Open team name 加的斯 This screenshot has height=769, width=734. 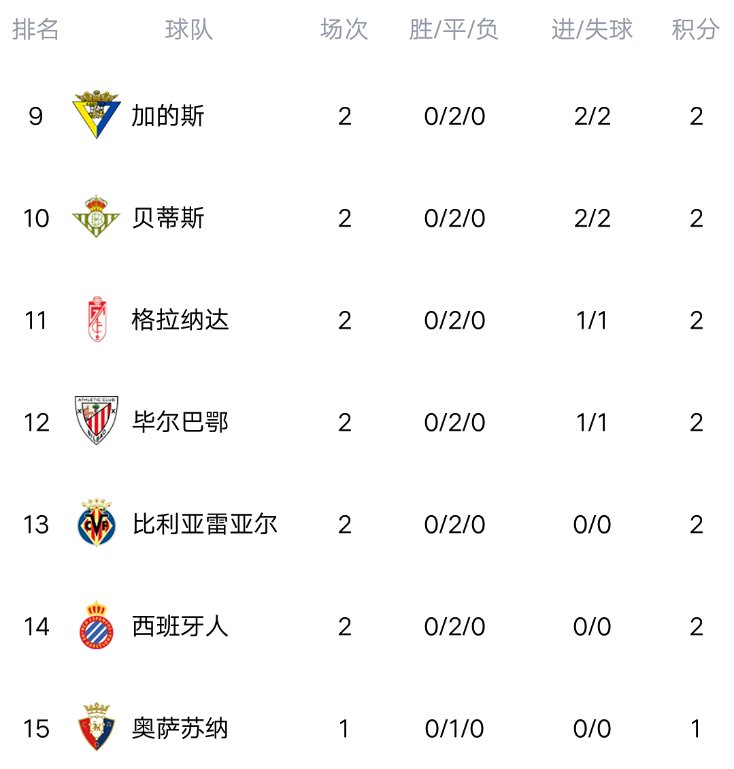[168, 116]
